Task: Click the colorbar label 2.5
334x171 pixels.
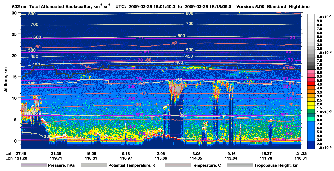Action: click(319, 100)
